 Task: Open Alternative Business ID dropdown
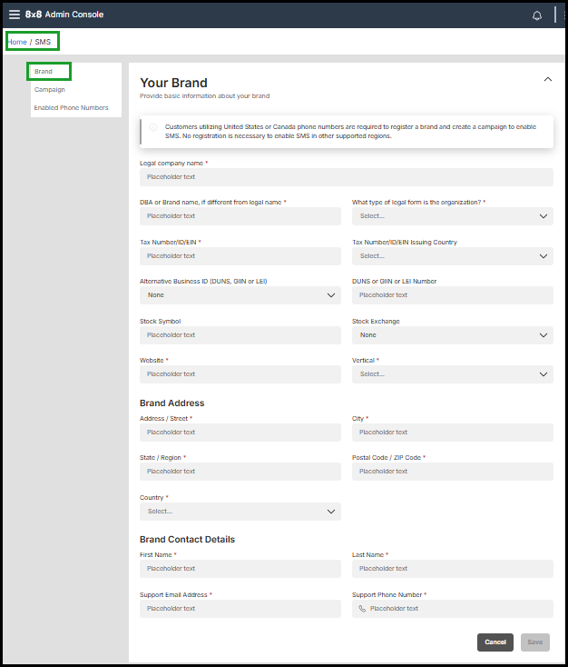240,295
